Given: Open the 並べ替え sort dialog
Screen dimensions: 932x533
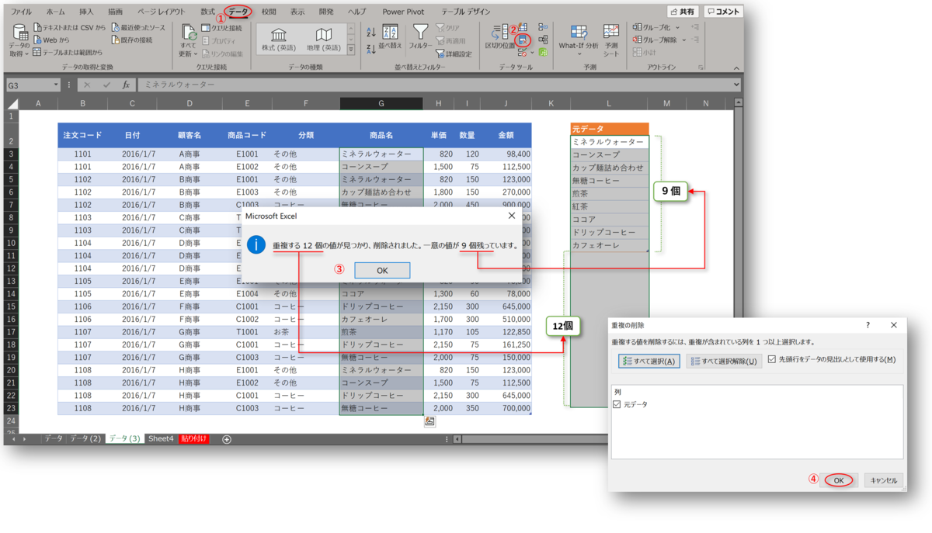Looking at the screenshot, I should point(391,37).
